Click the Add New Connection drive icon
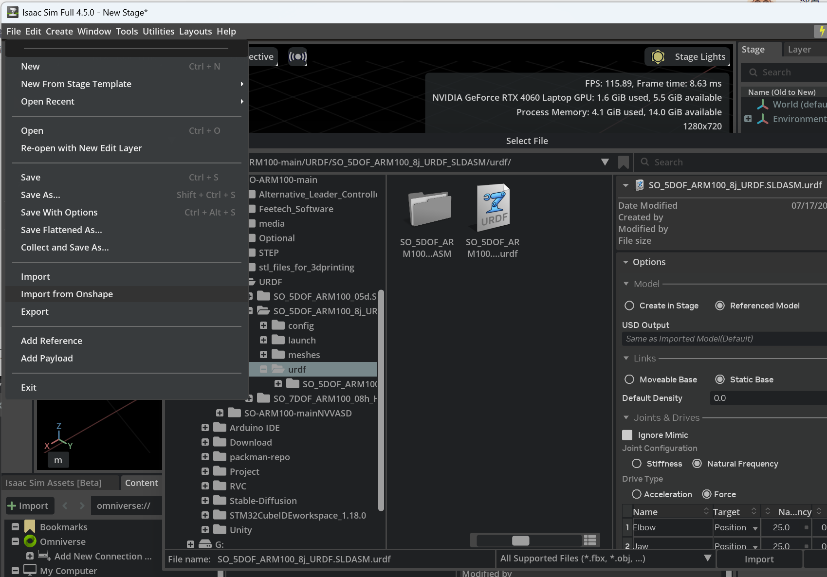The width and height of the screenshot is (827, 577). (x=44, y=556)
